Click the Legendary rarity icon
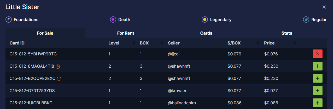 pos(205,20)
